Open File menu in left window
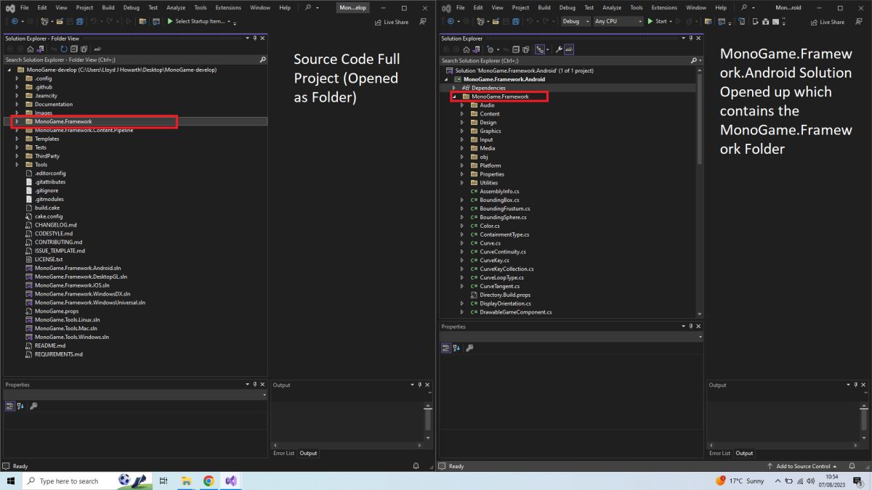The height and width of the screenshot is (490, 872). [24, 7]
